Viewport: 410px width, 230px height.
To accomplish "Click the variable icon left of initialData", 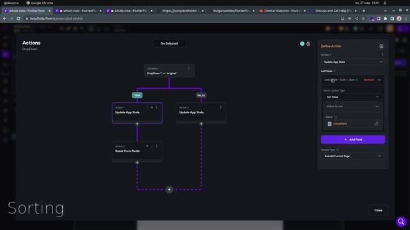I will [x=329, y=124].
